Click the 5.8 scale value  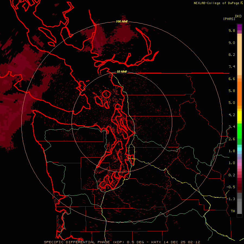232,91
